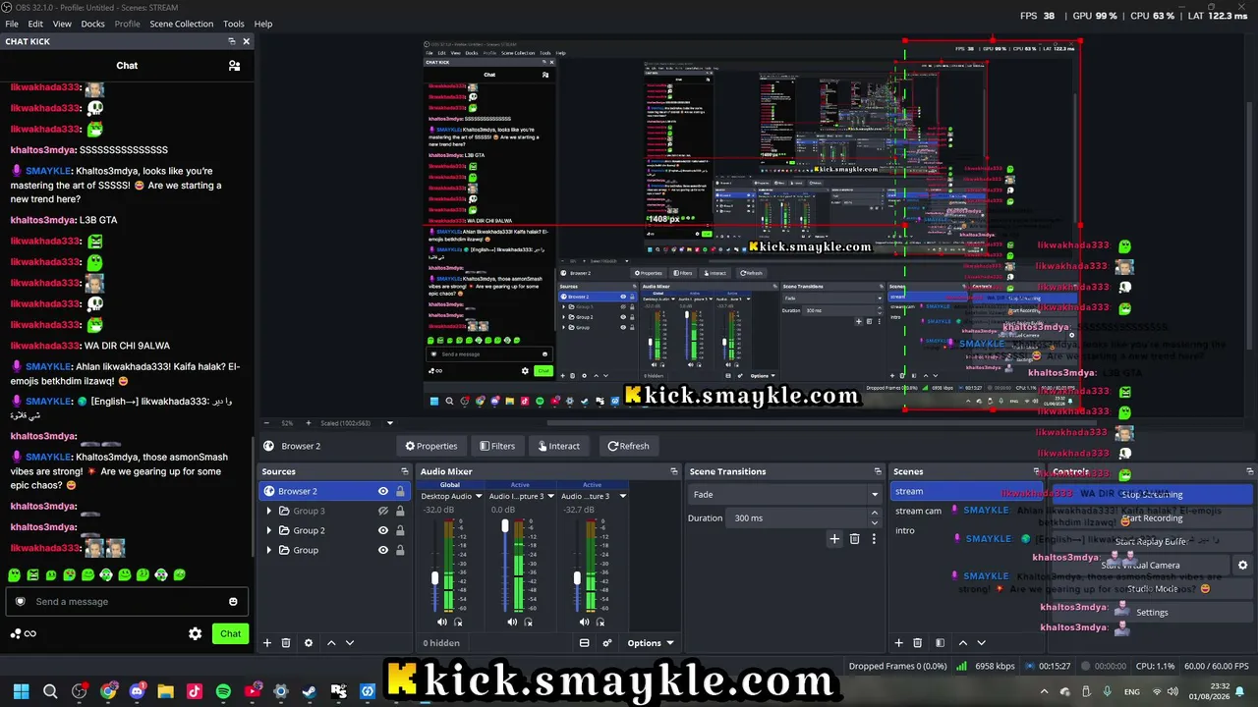Add a new source in Sources panel
Screen dimensions: 1258x707
click(x=266, y=643)
